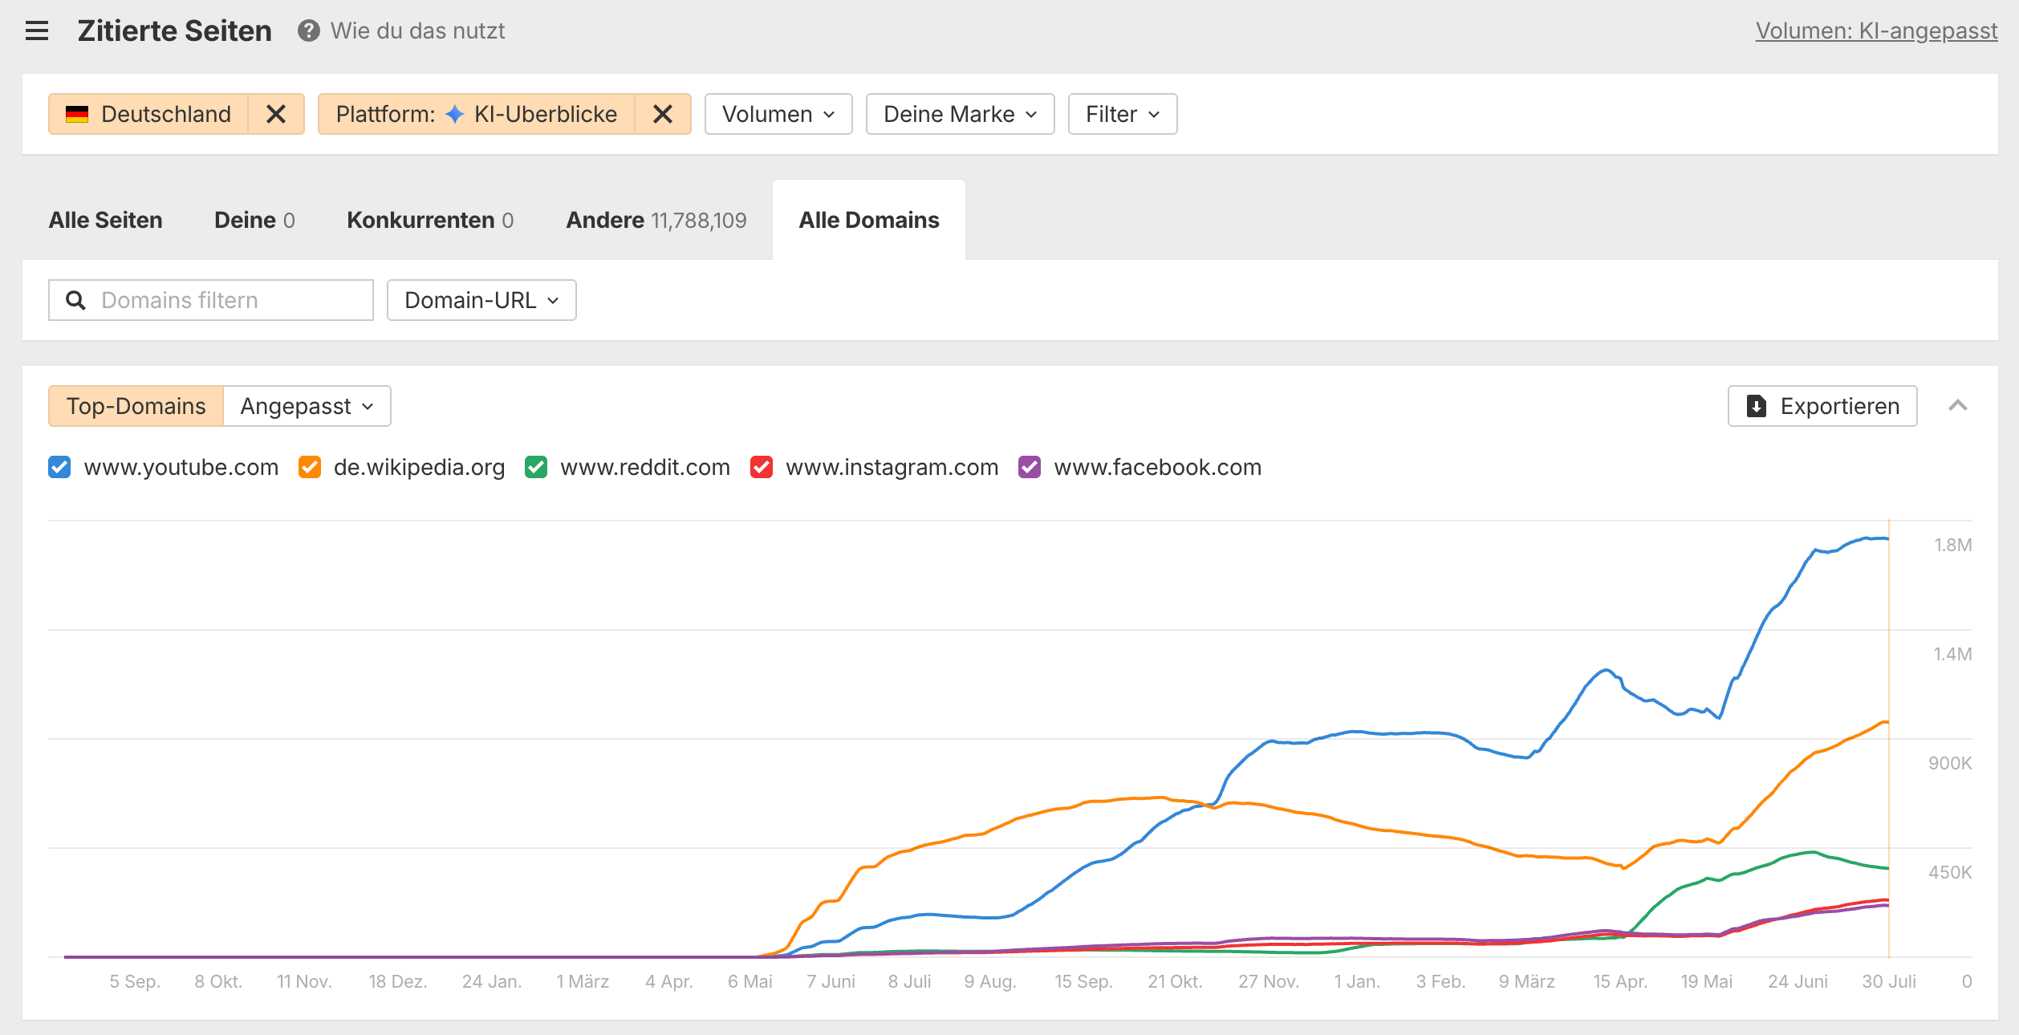
Task: Remove the Deutschland country filter
Action: (x=276, y=114)
